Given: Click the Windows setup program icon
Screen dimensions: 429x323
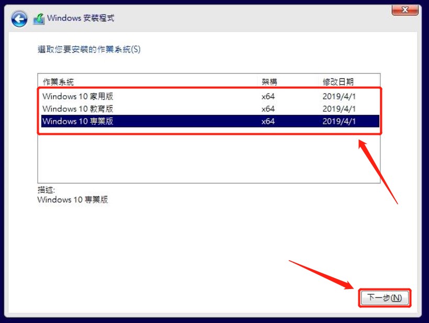Looking at the screenshot, I should click(39, 19).
